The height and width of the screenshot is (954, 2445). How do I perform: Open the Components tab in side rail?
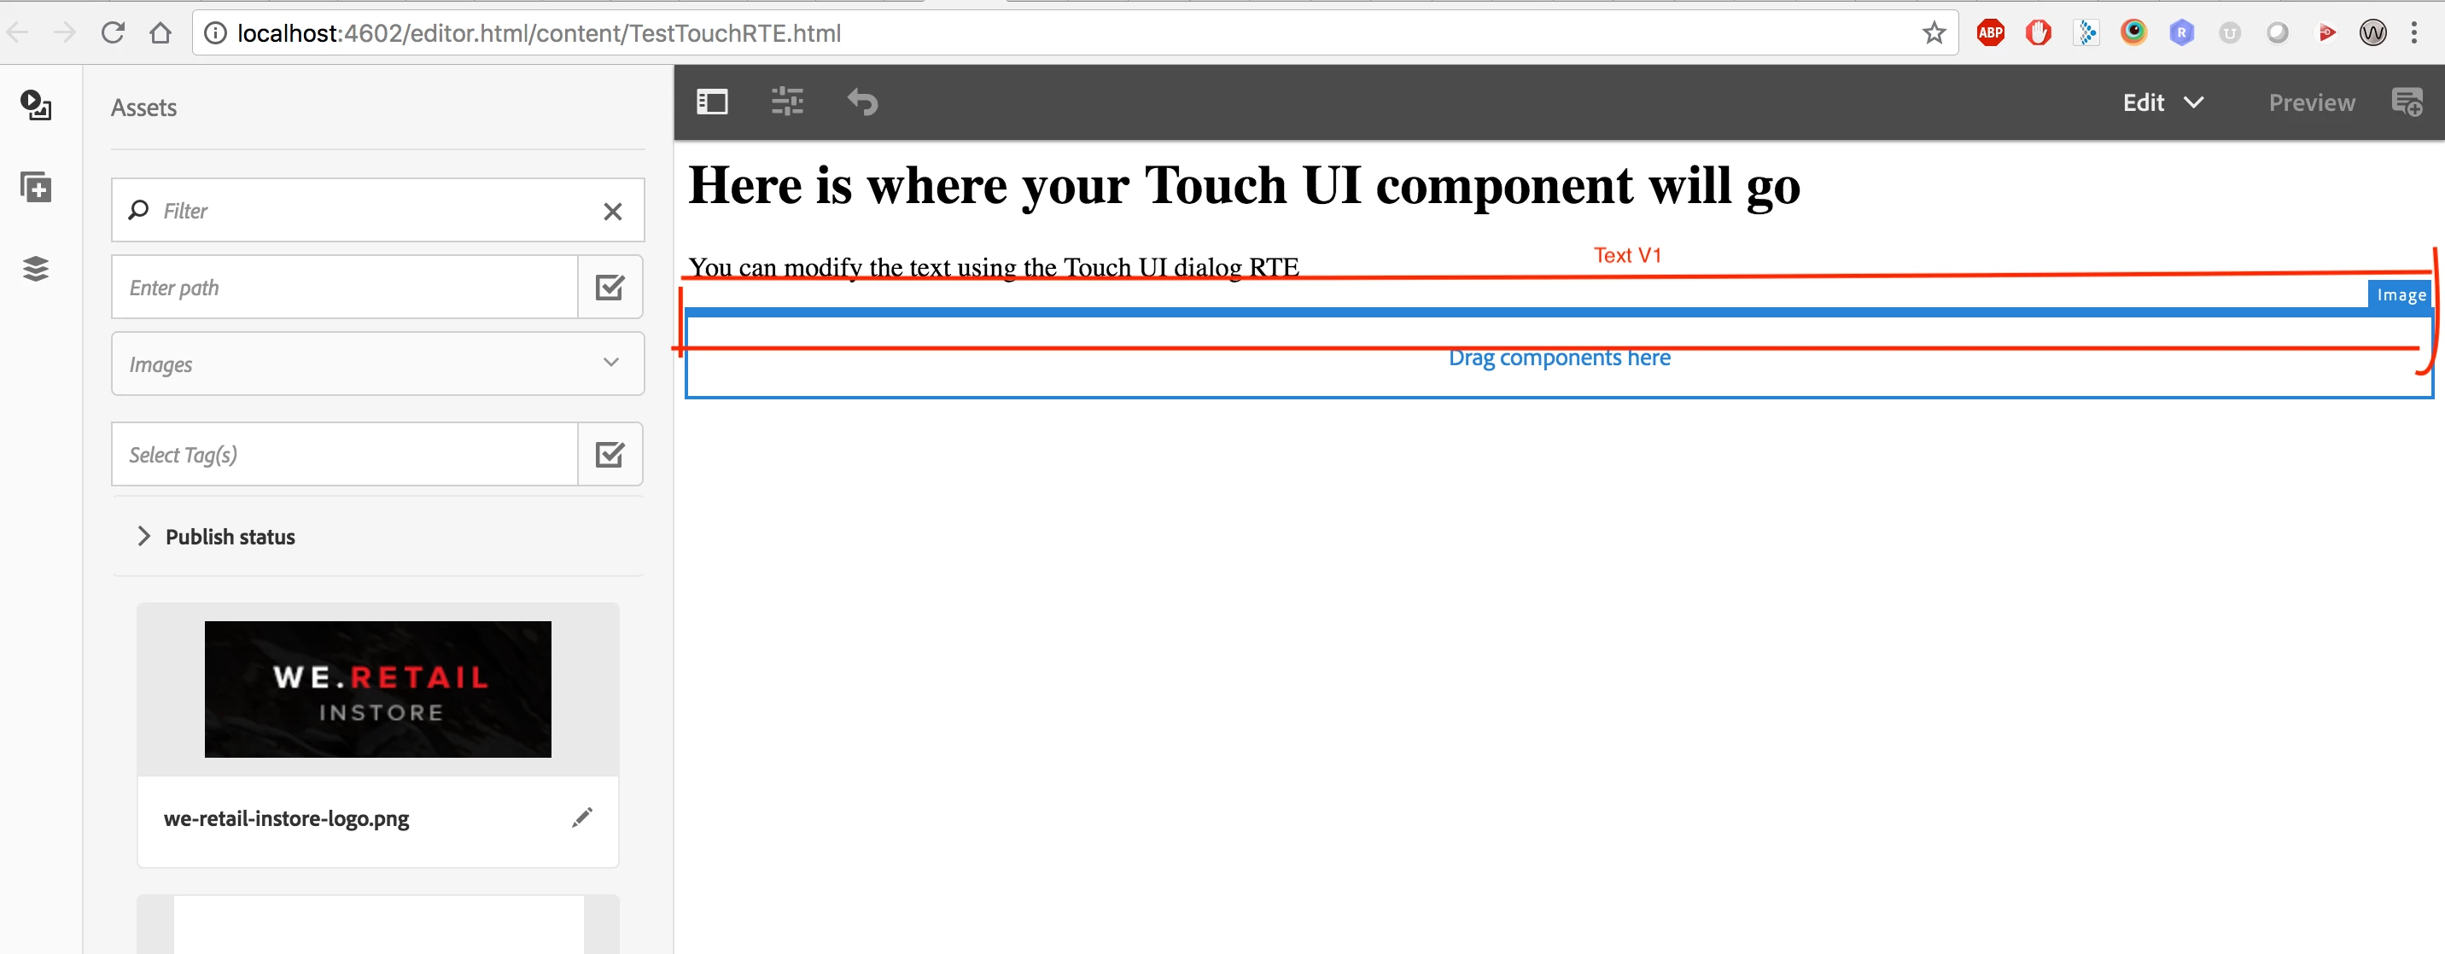36,187
